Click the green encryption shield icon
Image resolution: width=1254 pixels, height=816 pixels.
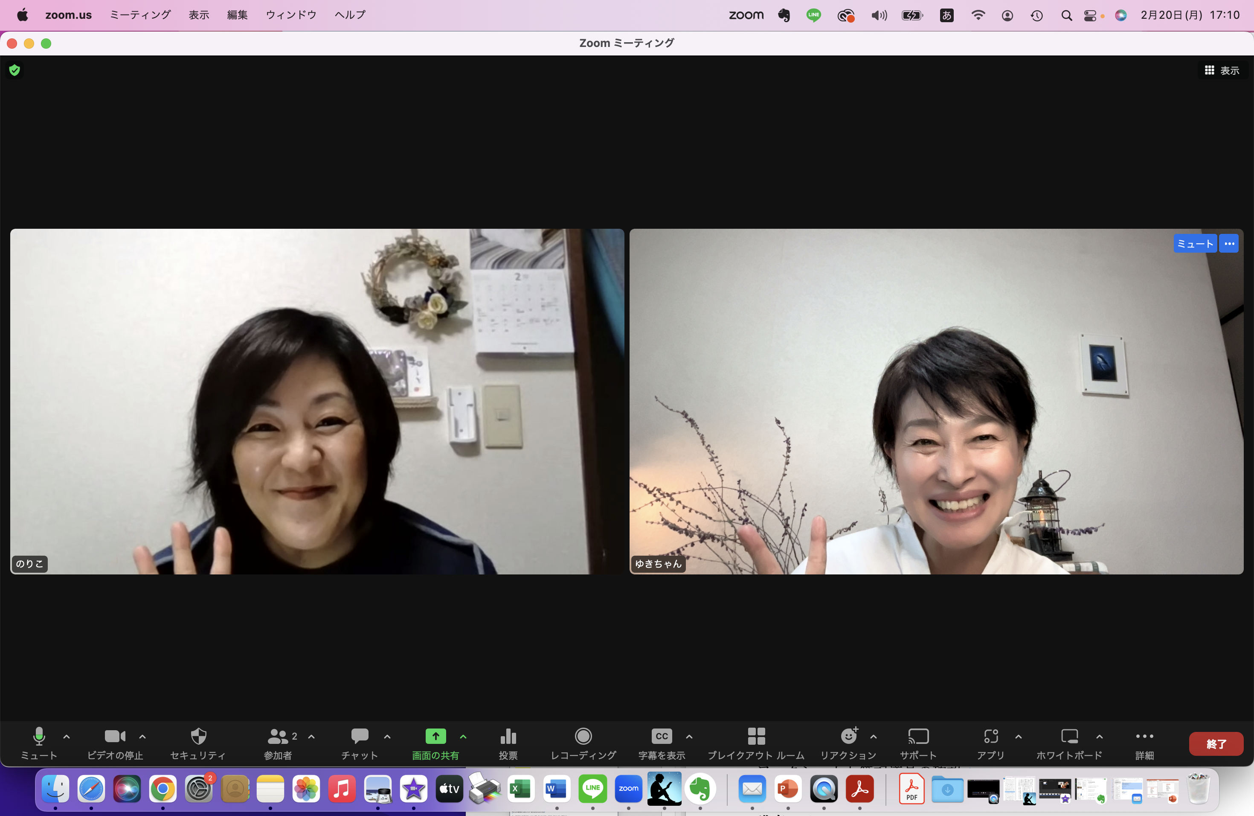[15, 70]
